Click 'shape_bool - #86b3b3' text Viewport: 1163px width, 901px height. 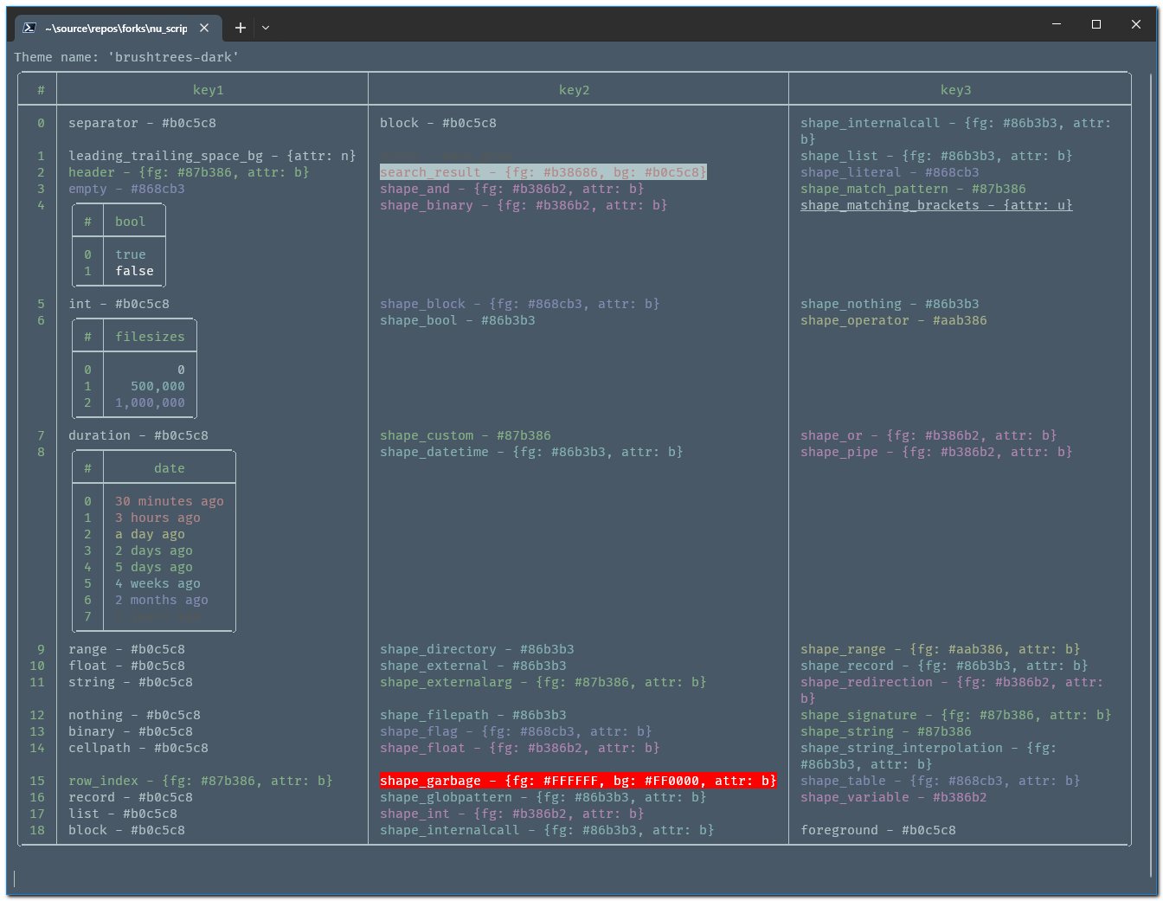[458, 320]
